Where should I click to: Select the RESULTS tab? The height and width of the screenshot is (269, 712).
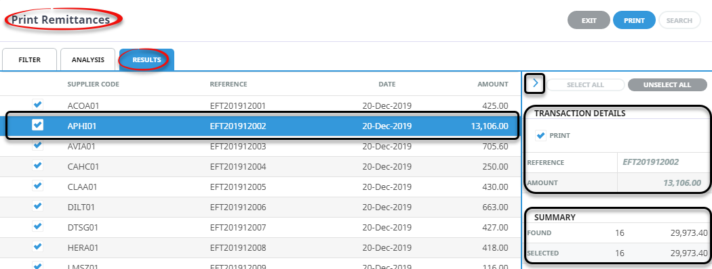tap(146, 59)
